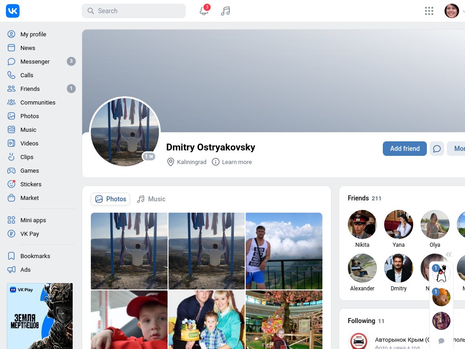465x349 pixels.
Task: Click the VK logo home icon
Action: click(13, 11)
